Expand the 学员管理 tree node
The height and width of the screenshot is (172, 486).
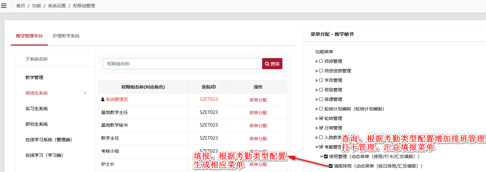coord(317,80)
